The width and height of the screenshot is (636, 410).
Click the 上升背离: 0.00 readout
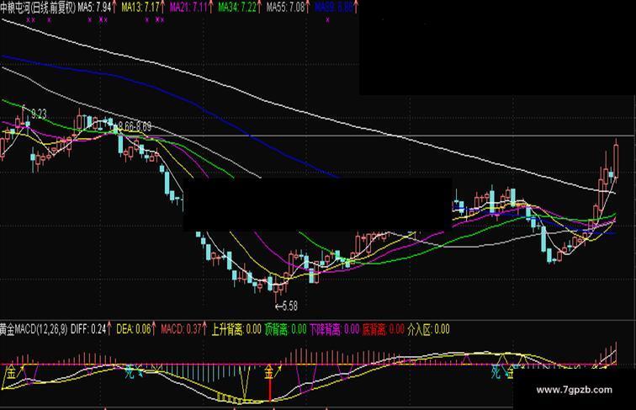[236, 329]
